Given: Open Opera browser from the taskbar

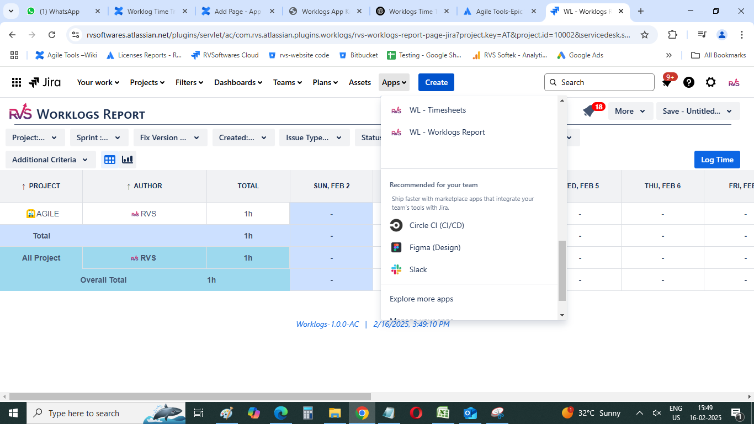Looking at the screenshot, I should 416,413.
